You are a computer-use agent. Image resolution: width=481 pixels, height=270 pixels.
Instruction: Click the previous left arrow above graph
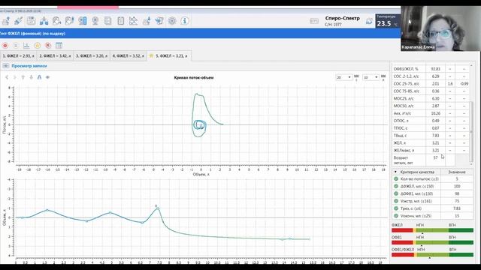[7, 77]
